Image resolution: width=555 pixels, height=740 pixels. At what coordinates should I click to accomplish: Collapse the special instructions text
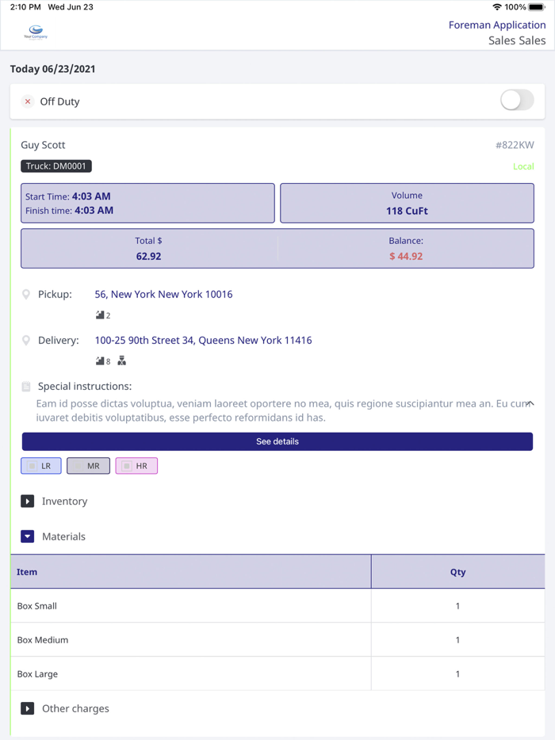(x=530, y=404)
